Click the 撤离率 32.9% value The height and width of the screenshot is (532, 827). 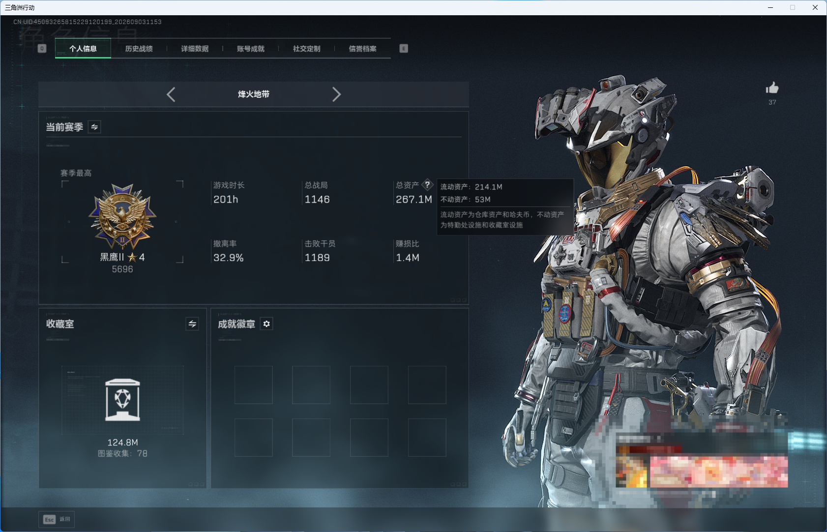point(229,258)
